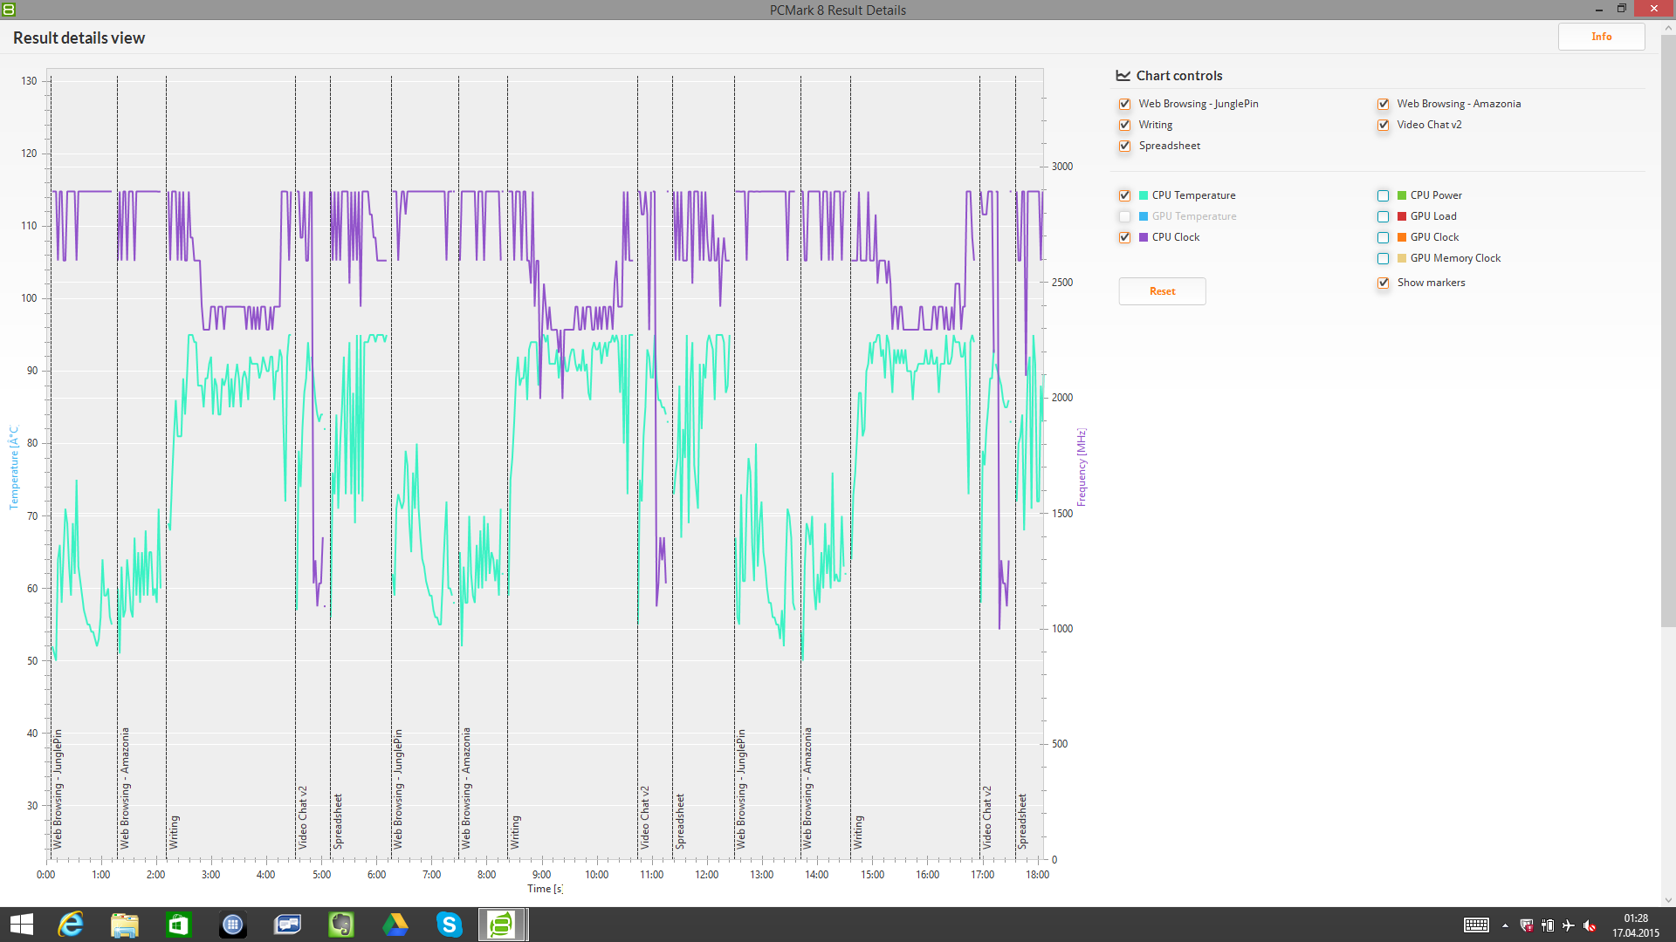Viewport: 1676px width, 942px height.
Task: Enable GPU Load series
Action: tap(1383, 216)
